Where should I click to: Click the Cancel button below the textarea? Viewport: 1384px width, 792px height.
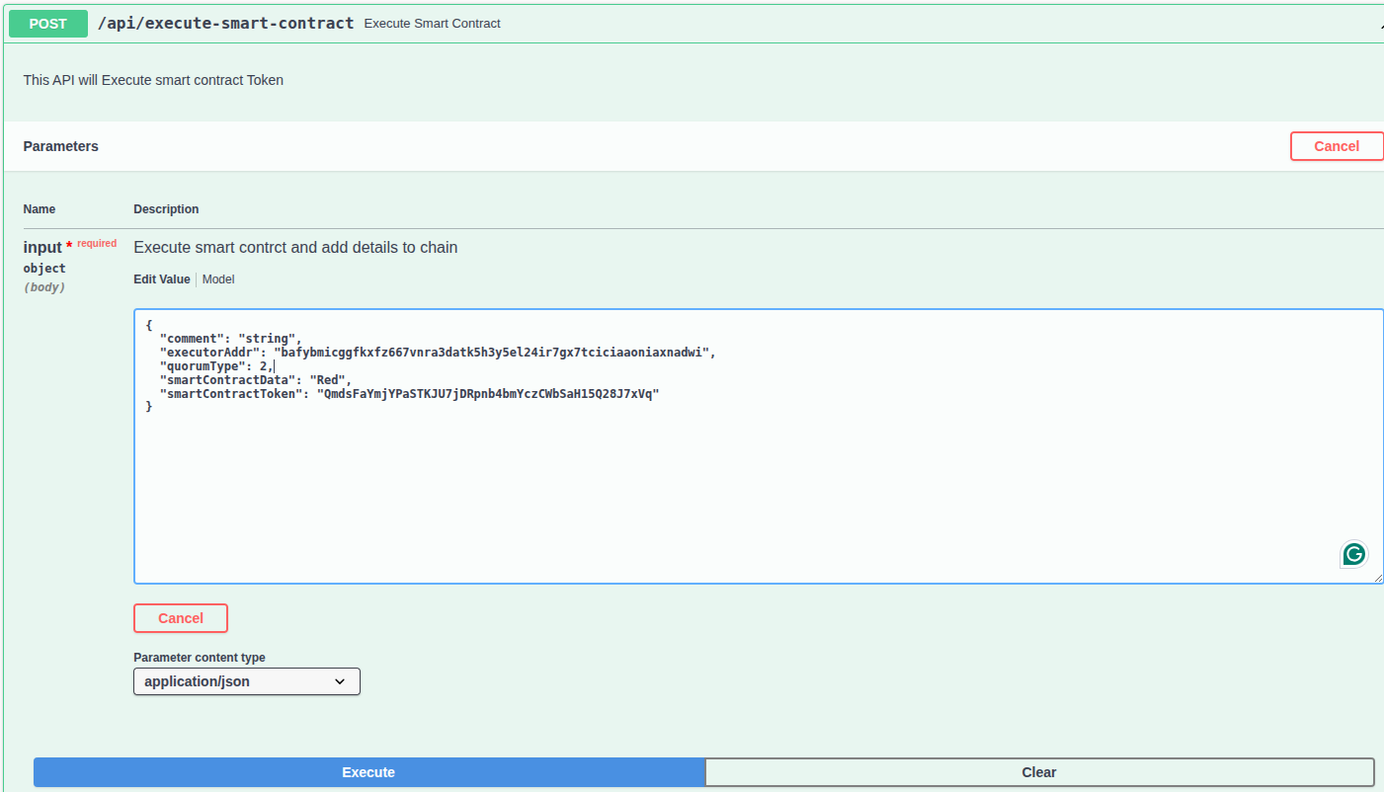coord(181,618)
